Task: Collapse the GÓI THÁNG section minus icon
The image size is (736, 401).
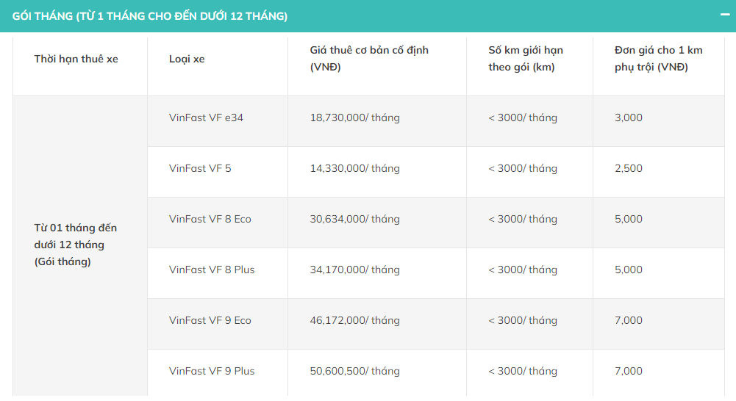Action: [724, 15]
